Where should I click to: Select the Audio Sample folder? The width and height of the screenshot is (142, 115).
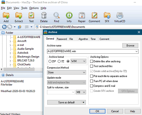point(26,49)
